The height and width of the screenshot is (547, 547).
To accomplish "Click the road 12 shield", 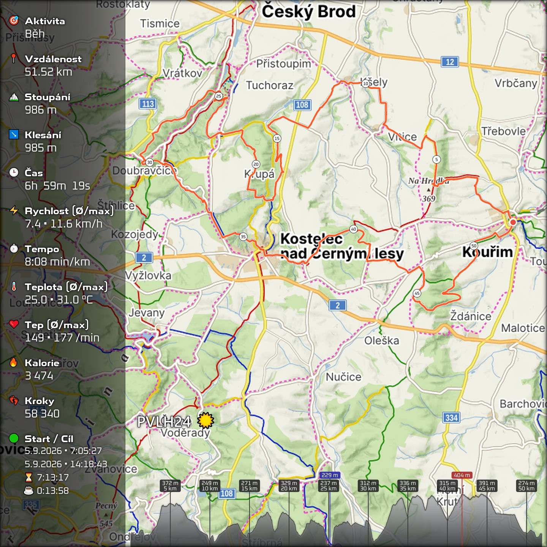I will 450,62.
